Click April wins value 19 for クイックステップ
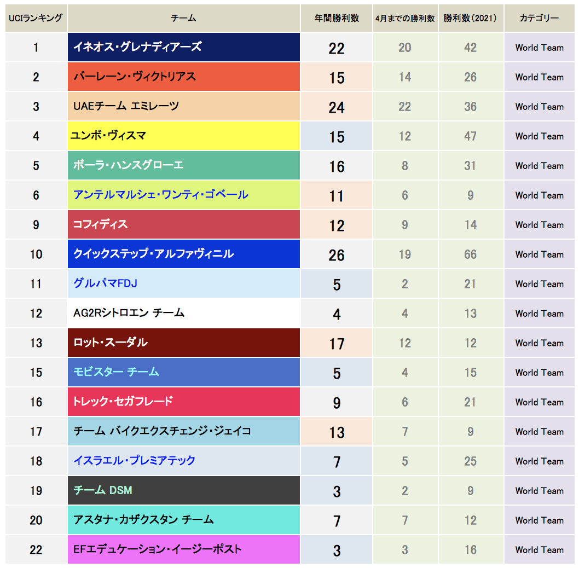The width and height of the screenshot is (579, 568). click(x=405, y=254)
